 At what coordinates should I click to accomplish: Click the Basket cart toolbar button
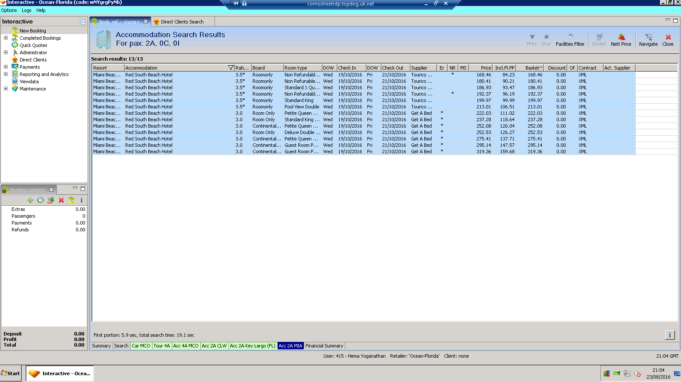599,40
